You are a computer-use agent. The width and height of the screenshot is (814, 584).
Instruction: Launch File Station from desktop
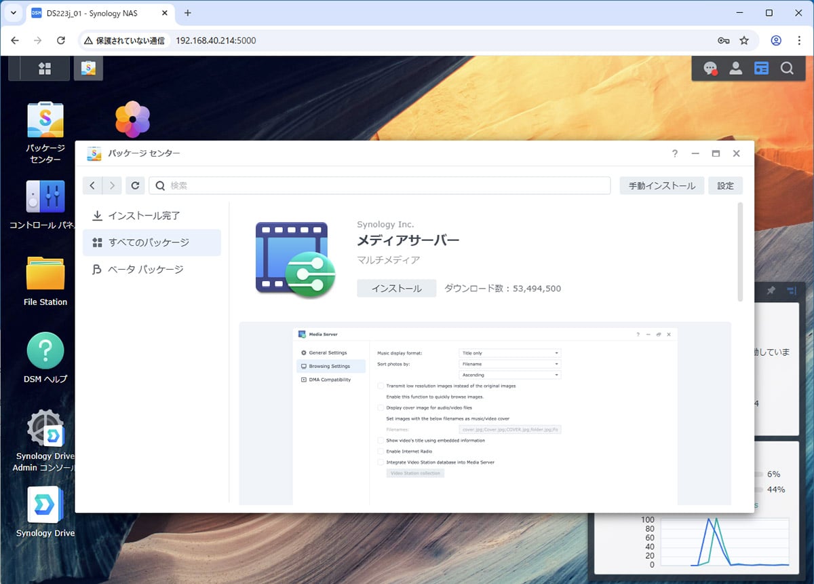pos(45,274)
